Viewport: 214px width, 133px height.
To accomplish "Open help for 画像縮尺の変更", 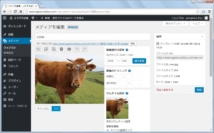I will pos(127,50).
